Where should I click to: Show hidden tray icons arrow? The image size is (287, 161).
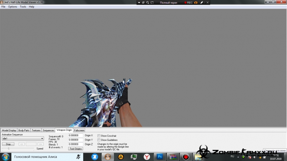click(x=238, y=157)
